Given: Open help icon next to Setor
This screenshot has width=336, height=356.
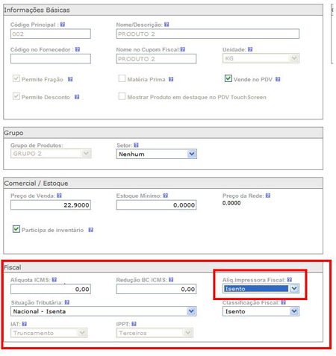Looking at the screenshot, I should click(x=136, y=145).
